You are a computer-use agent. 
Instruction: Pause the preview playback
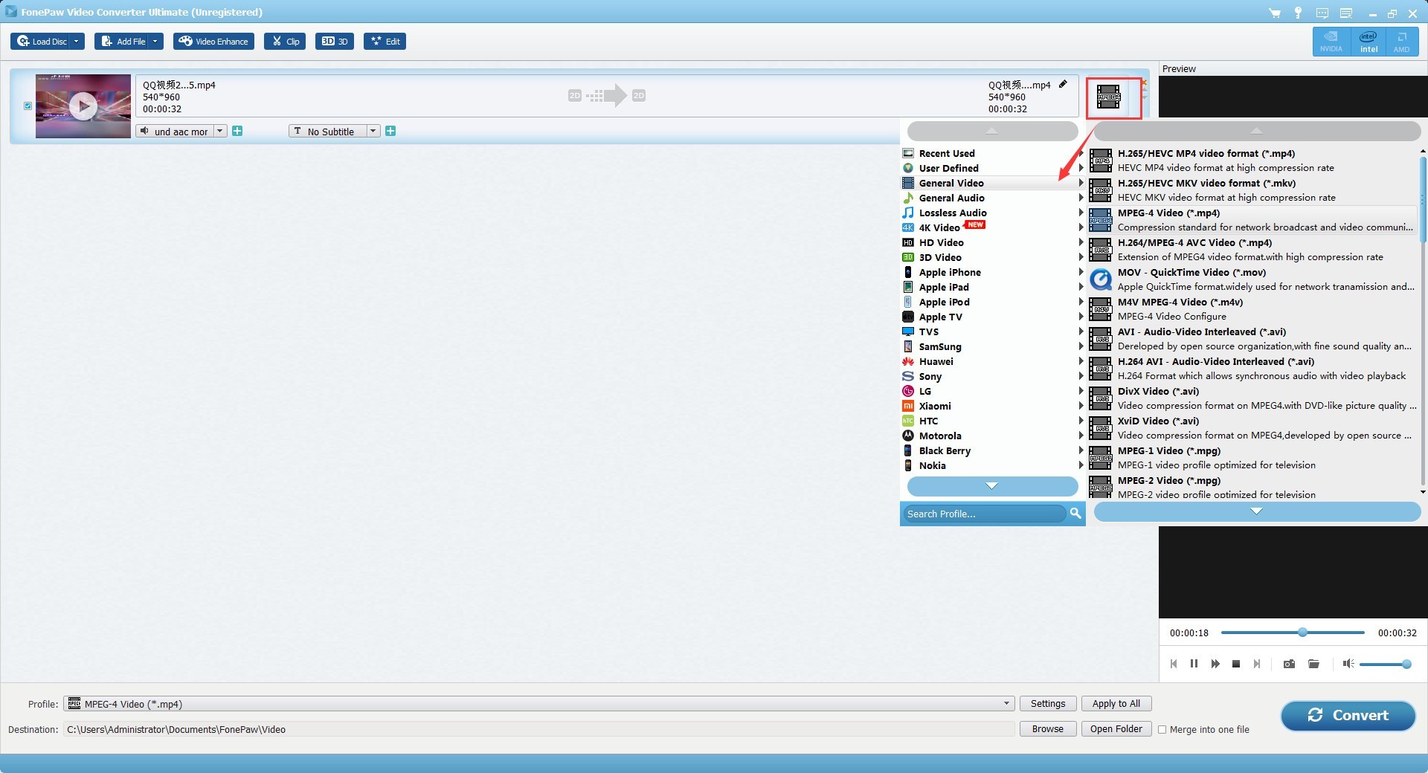click(x=1194, y=664)
